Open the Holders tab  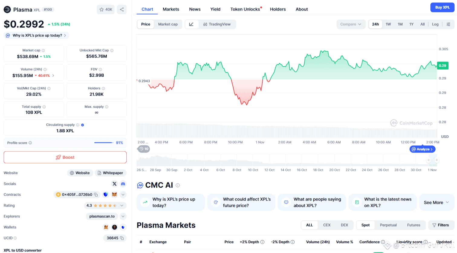tap(278, 9)
